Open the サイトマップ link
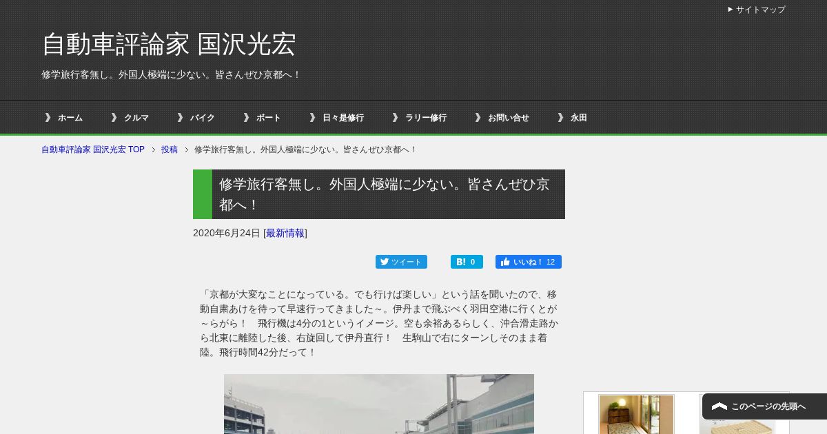This screenshot has height=434, width=827. [760, 10]
